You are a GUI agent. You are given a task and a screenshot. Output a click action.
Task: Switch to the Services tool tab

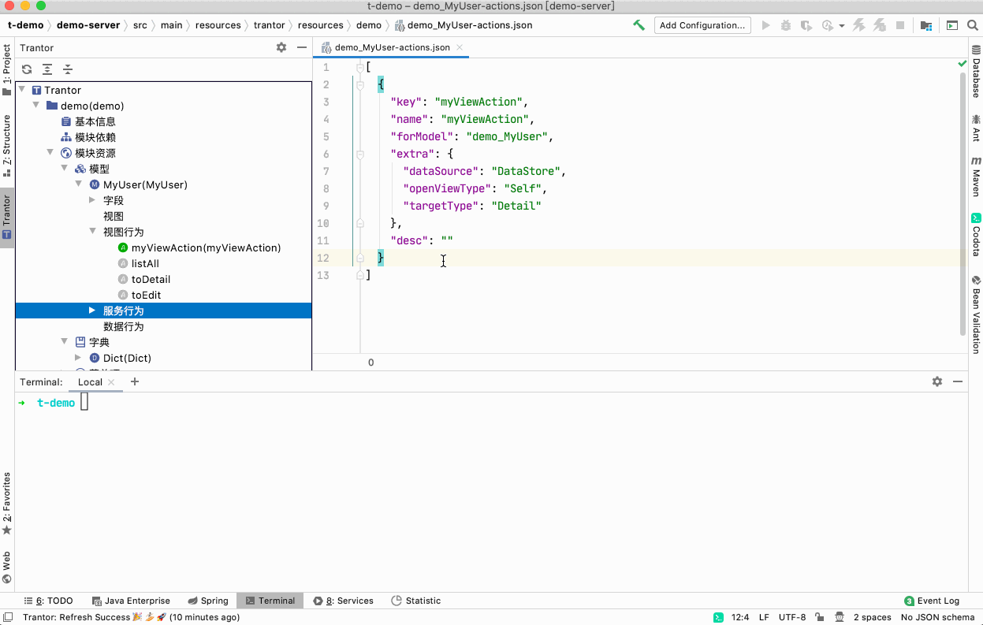(344, 601)
